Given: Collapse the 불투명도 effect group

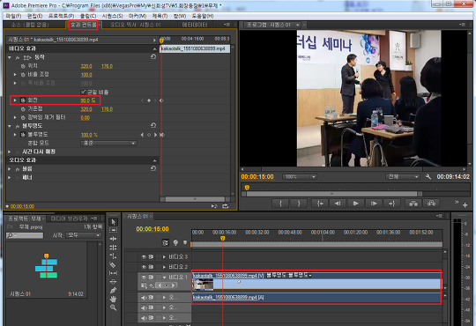Looking at the screenshot, I should coord(10,126).
